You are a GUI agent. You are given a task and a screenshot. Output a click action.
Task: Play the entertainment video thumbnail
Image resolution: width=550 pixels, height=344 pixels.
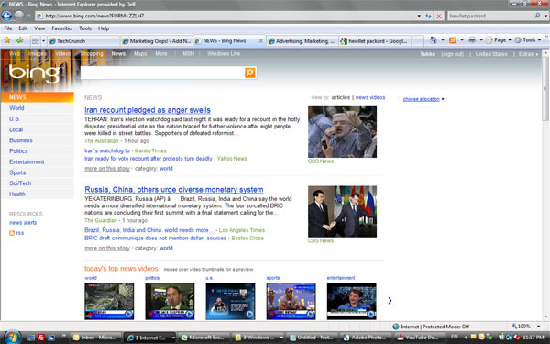click(351, 301)
